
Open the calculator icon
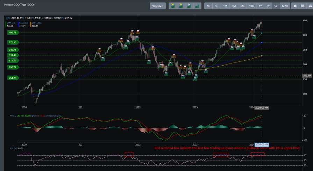(303, 6)
